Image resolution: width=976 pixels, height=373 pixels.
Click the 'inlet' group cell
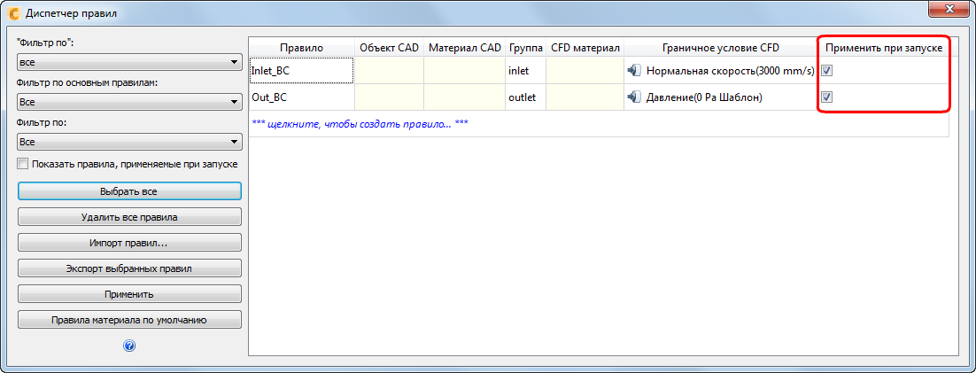pos(526,70)
